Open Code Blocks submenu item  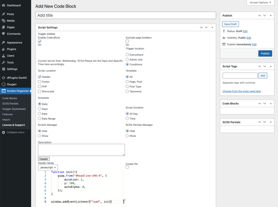tap(10, 98)
